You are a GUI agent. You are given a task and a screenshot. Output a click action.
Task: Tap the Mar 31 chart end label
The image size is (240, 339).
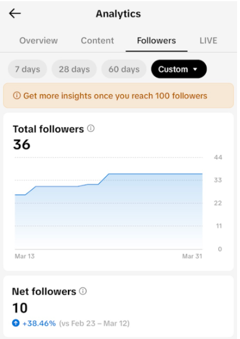[x=192, y=256]
